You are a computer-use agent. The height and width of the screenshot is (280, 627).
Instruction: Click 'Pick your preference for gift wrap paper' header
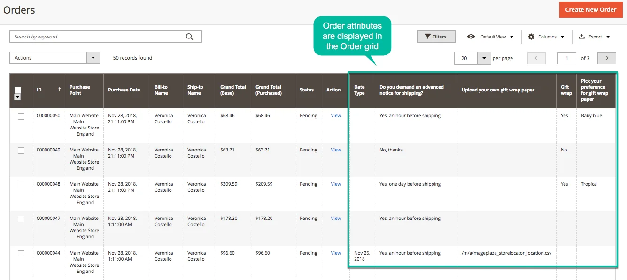pos(596,90)
